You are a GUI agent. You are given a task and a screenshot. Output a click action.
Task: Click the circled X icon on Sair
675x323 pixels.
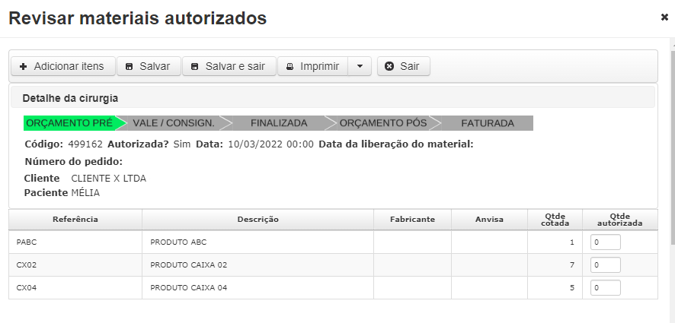[x=389, y=66]
